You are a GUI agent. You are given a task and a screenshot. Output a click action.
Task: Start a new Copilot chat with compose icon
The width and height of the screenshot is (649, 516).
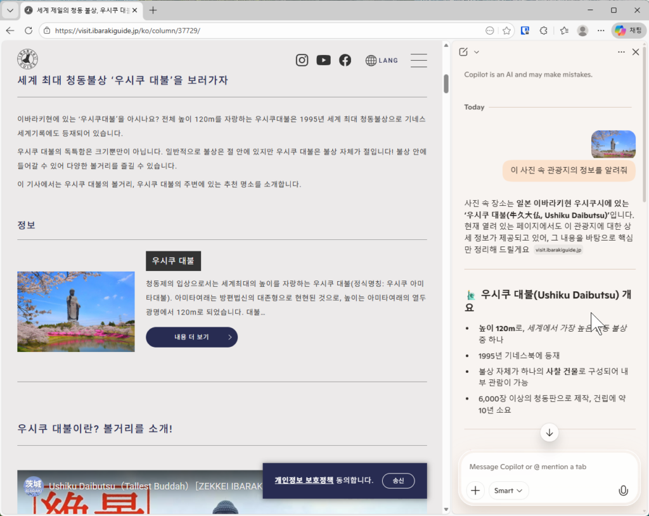pos(463,52)
